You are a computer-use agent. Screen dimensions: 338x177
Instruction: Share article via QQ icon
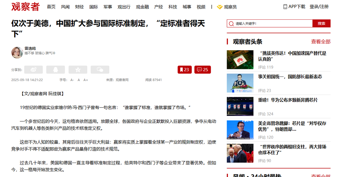tap(55, 70)
